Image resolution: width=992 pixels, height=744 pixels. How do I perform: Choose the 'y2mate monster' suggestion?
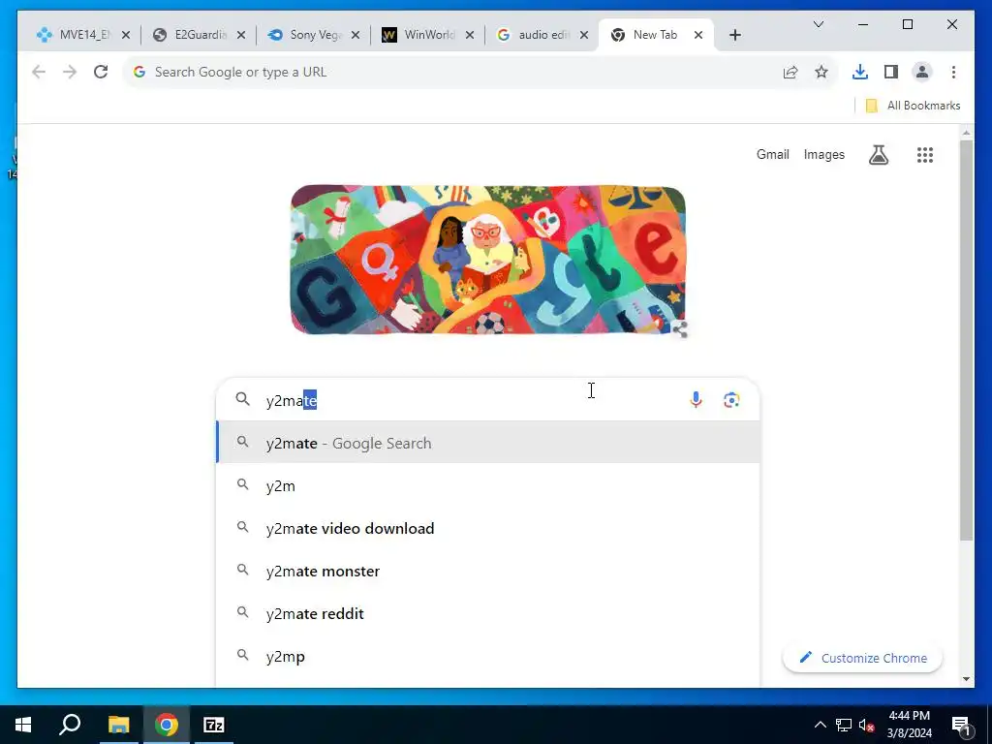click(x=488, y=571)
